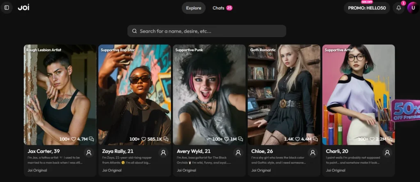
Task: Click the Supportive Artist label
Action: pos(339,50)
